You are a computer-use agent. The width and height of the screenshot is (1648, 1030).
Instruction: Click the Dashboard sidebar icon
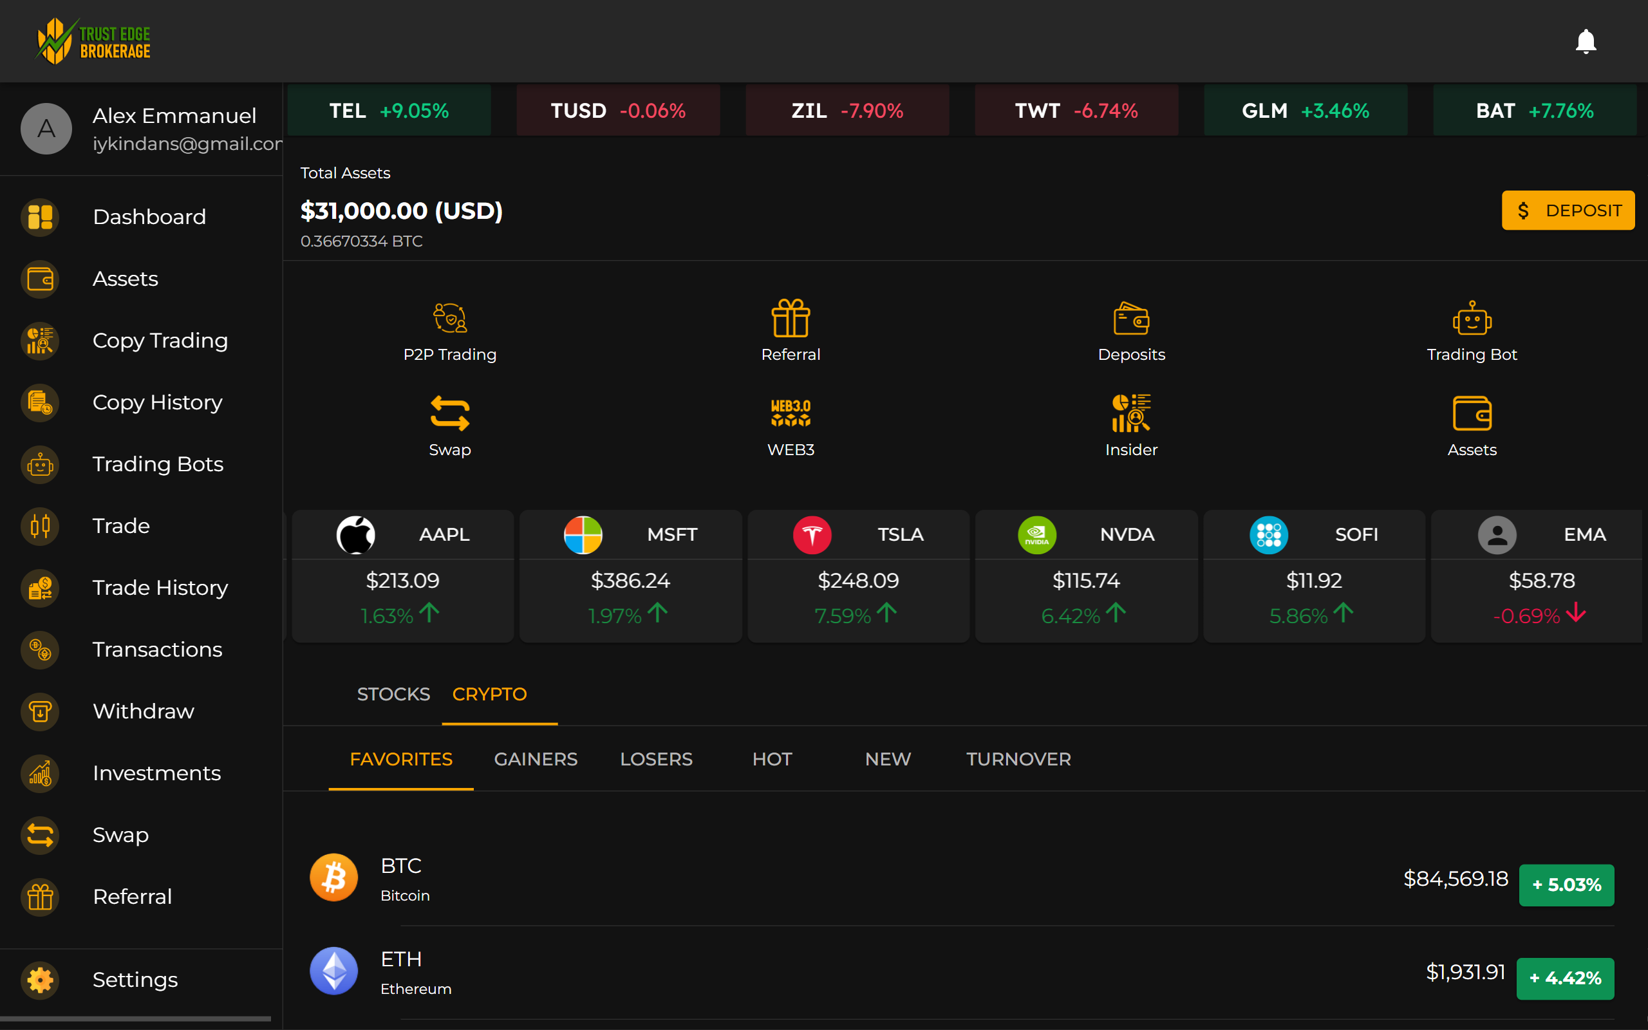click(40, 218)
